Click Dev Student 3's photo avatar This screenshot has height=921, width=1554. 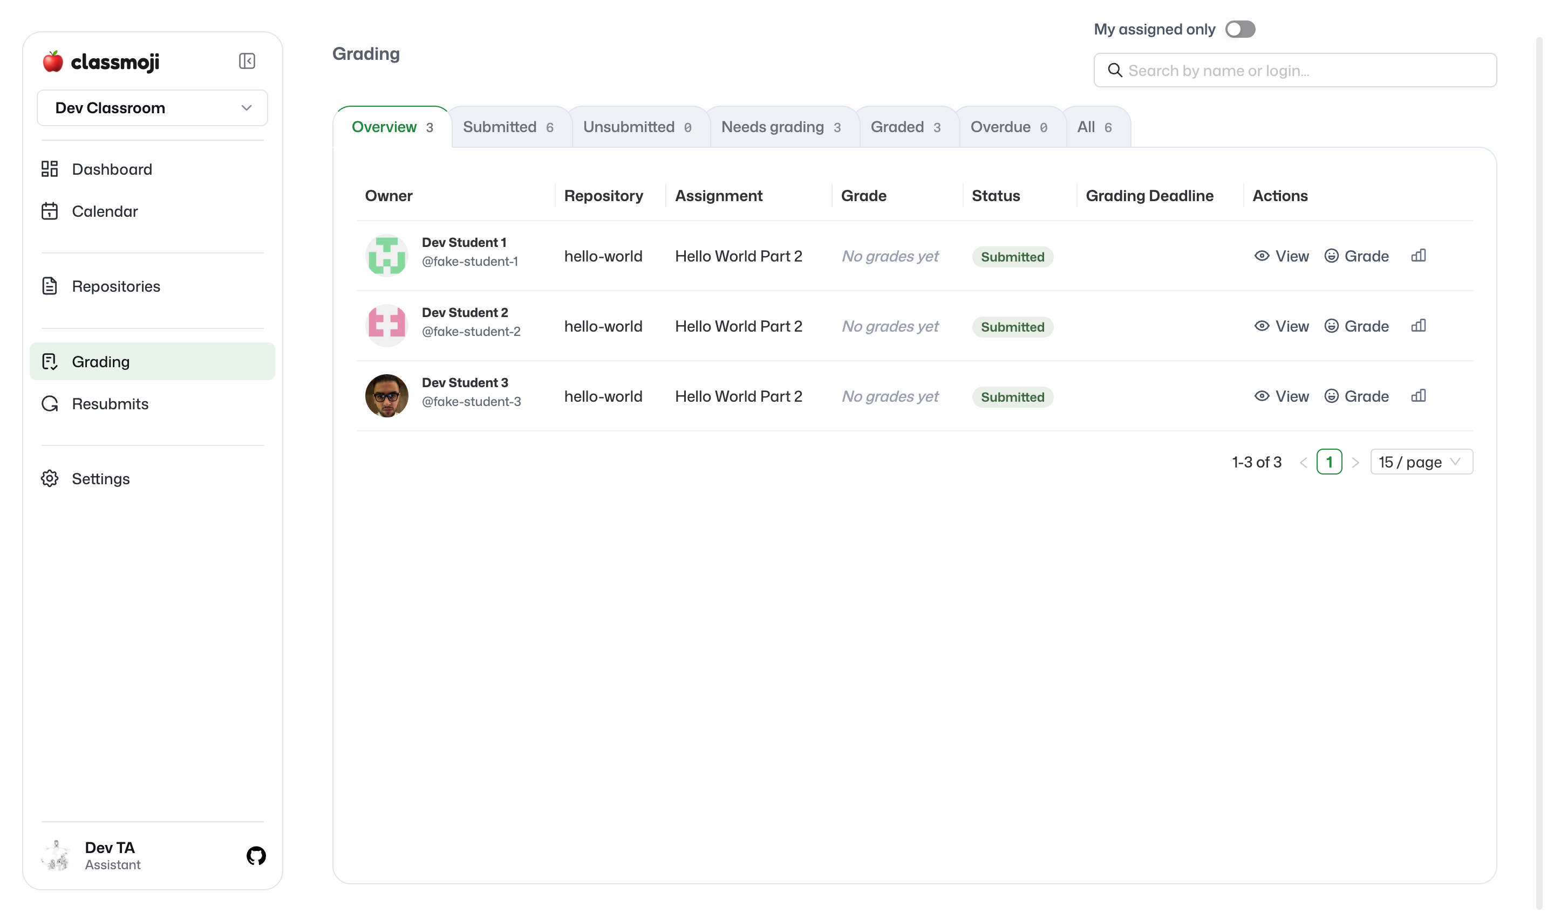coord(386,396)
